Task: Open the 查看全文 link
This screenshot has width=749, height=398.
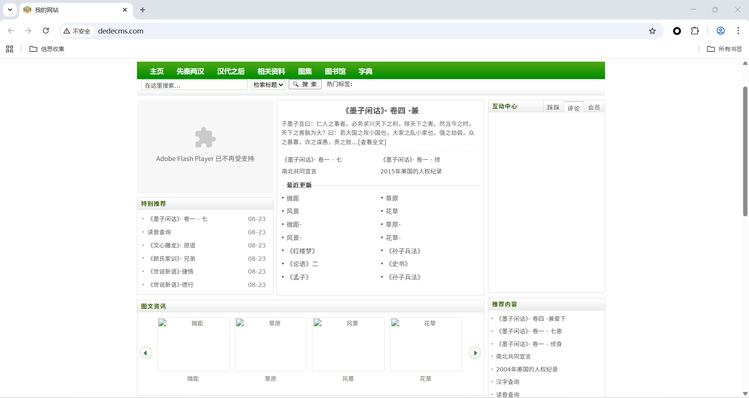Action: click(x=372, y=142)
